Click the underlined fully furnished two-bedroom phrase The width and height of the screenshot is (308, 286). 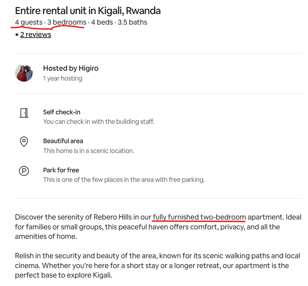click(199, 217)
